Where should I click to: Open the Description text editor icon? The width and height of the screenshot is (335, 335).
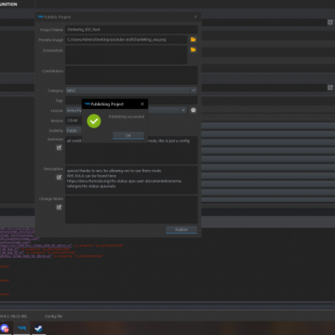click(59, 177)
